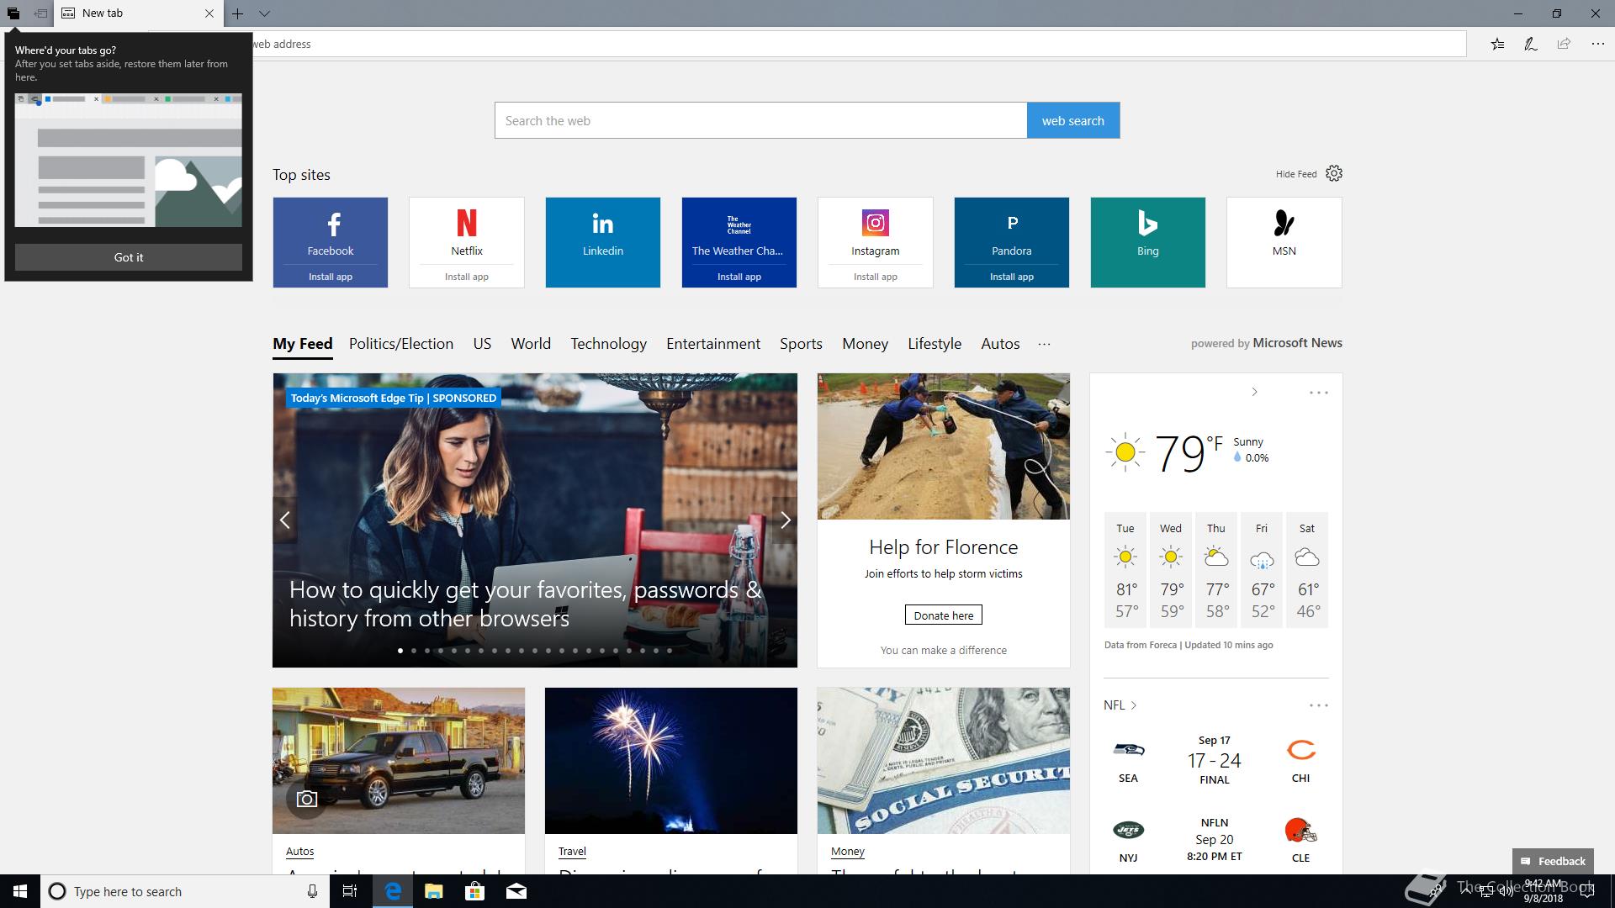Click the Search the web input field
1615x908 pixels.
(760, 121)
